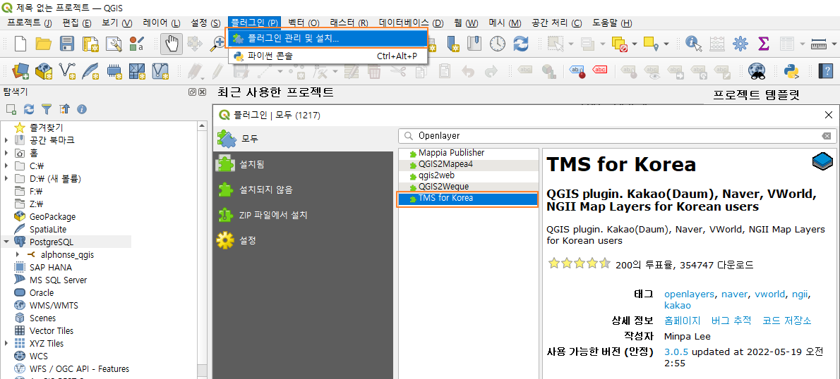This screenshot has height=379, width=840.
Task: Select the Measure Line ruler tool
Action: (x=819, y=43)
